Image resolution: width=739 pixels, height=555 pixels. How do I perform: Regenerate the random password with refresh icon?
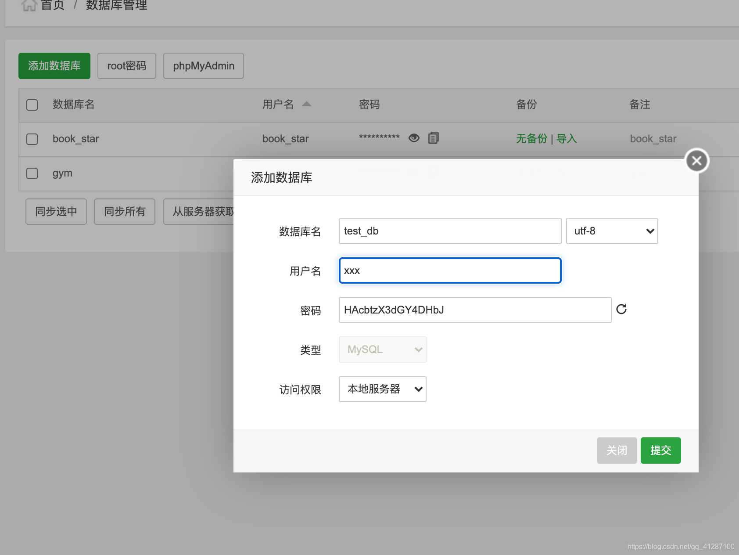621,310
